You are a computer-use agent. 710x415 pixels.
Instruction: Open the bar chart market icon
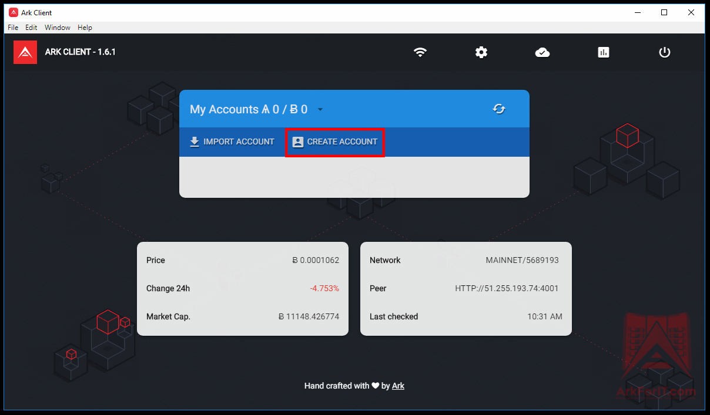click(604, 52)
